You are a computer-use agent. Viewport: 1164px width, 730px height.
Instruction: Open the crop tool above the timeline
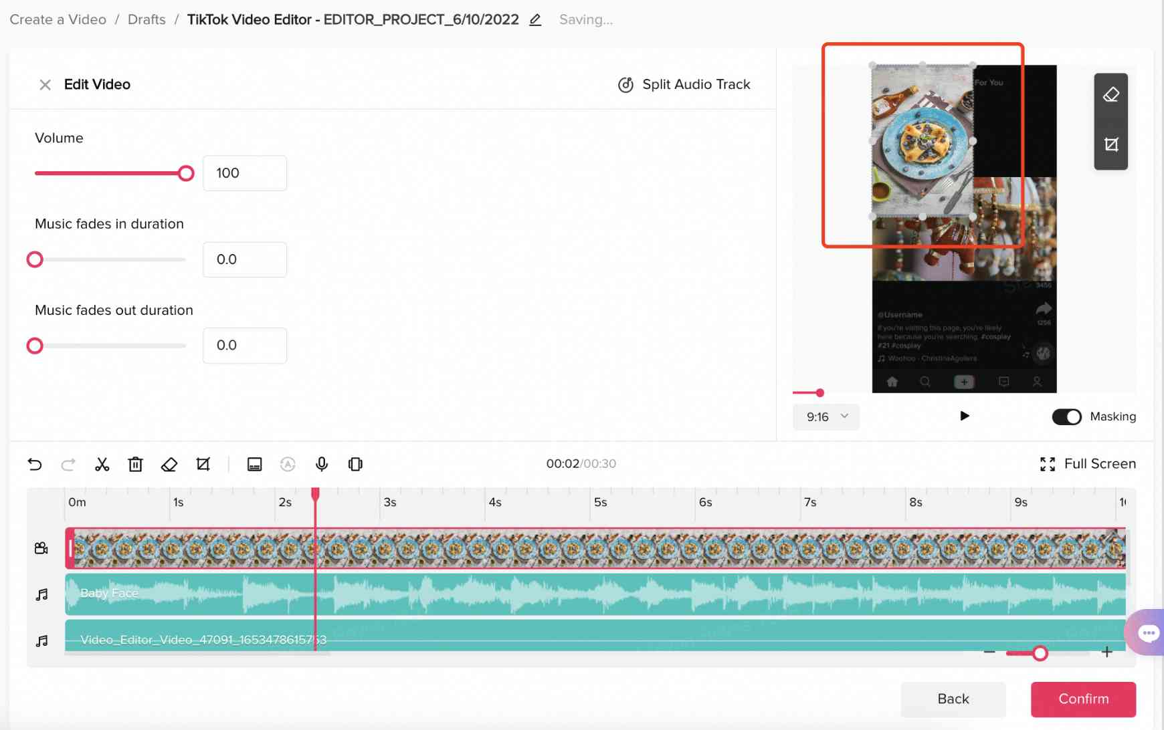pyautogui.click(x=203, y=464)
